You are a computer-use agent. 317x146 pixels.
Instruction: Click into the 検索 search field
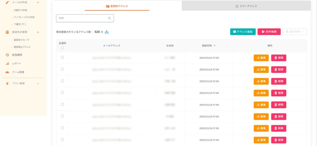(x=82, y=18)
